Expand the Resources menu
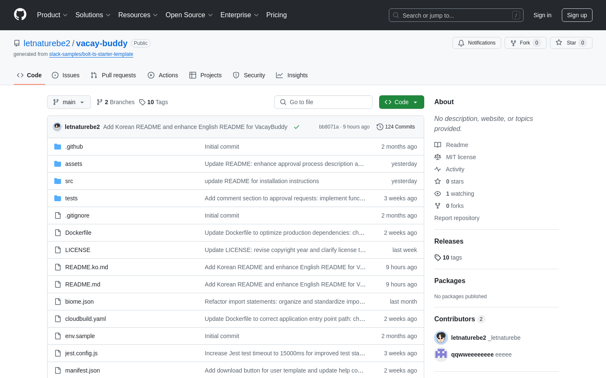Screen dimensions: 606x378 tap(138, 15)
